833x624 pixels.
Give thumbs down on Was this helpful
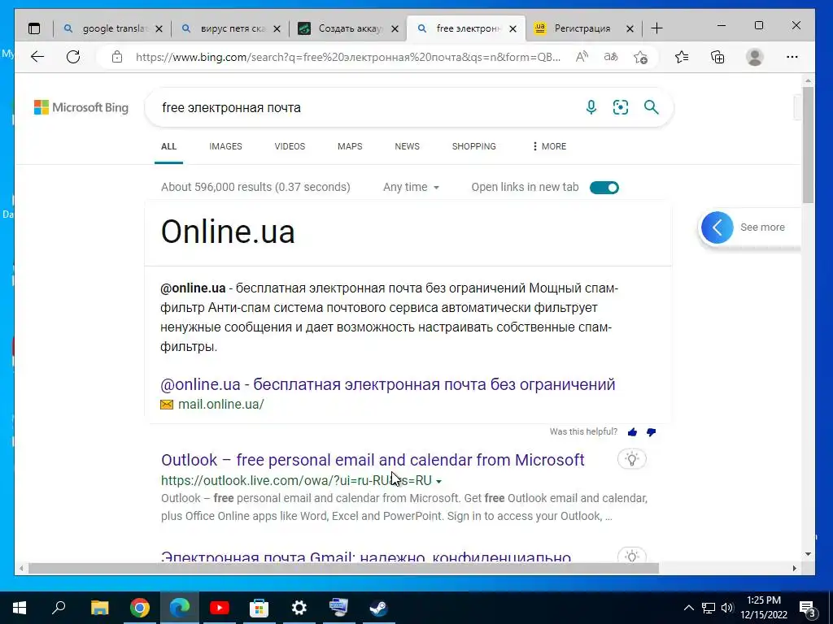point(651,432)
